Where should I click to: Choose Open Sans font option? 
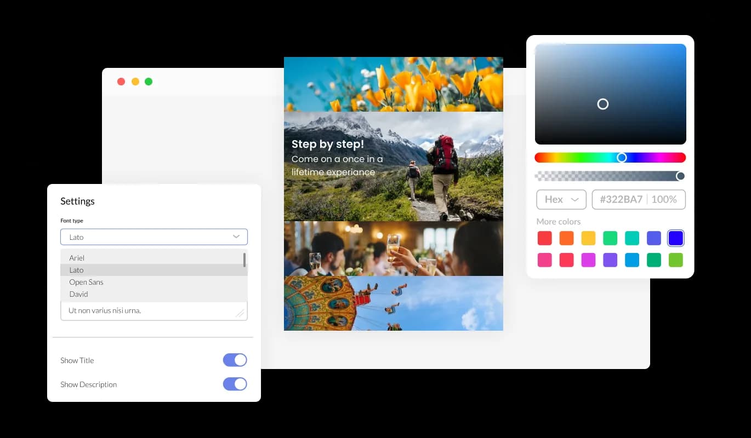86,282
